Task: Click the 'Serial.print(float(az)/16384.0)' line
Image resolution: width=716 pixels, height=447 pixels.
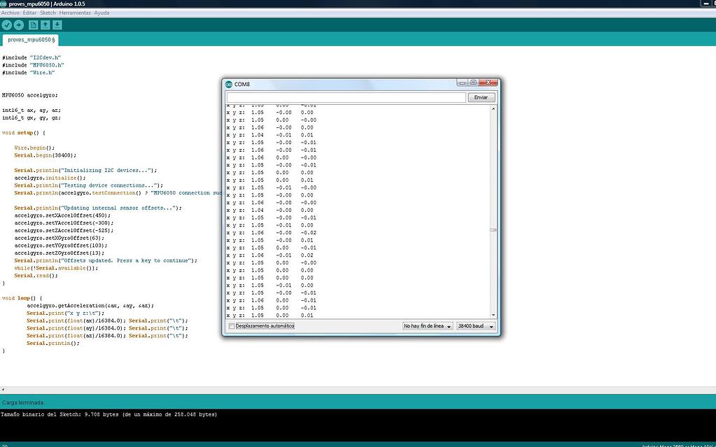Action: point(107,336)
